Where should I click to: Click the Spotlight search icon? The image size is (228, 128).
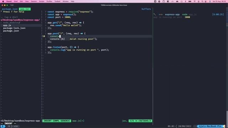coord(202,1)
